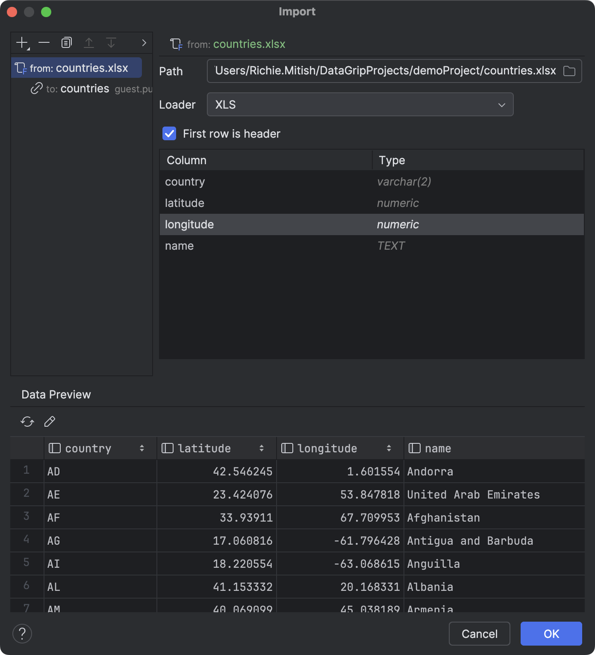
Task: Open the Loader format dropdown
Action: pos(501,104)
